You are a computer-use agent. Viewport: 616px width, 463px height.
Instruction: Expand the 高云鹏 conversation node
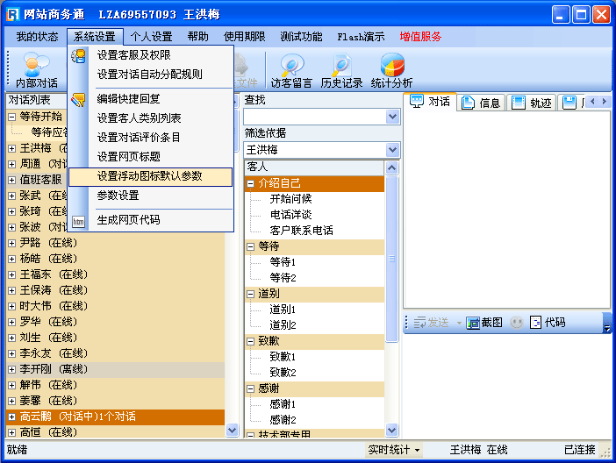[x=11, y=417]
